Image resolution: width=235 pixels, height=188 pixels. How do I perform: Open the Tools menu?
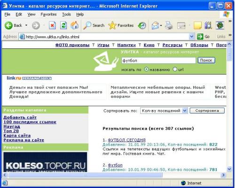66,15
